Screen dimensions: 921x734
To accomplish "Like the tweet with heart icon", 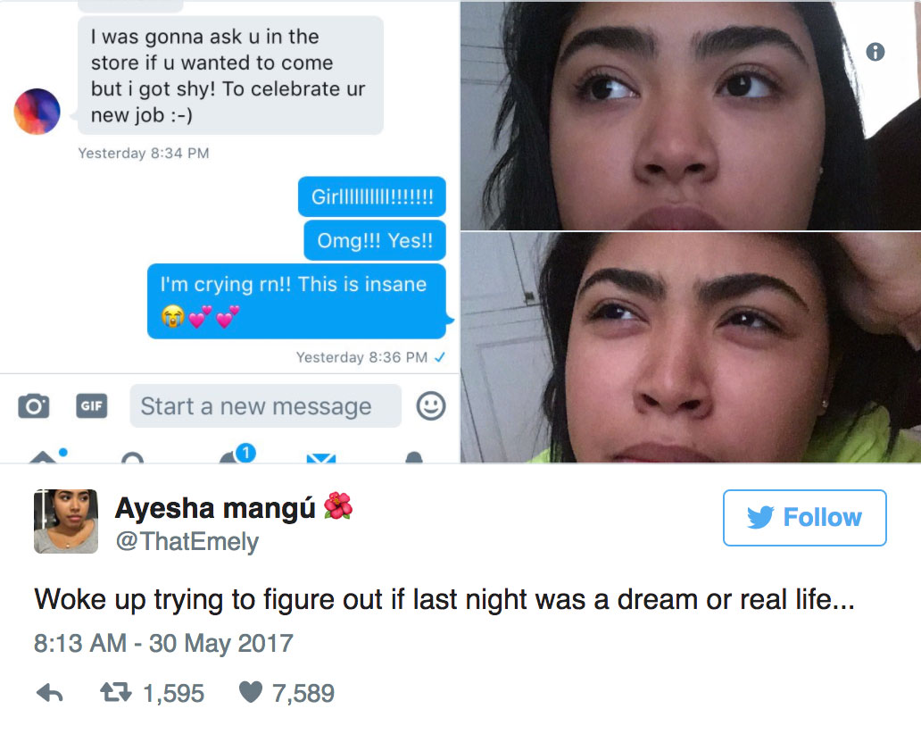I will pos(251,692).
